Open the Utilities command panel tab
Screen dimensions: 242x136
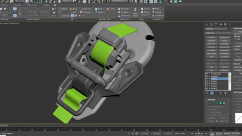pyautogui.click(x=230, y=24)
